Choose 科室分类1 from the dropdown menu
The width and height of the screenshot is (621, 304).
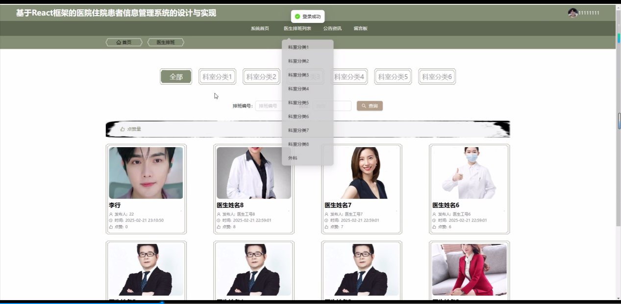click(x=308, y=47)
